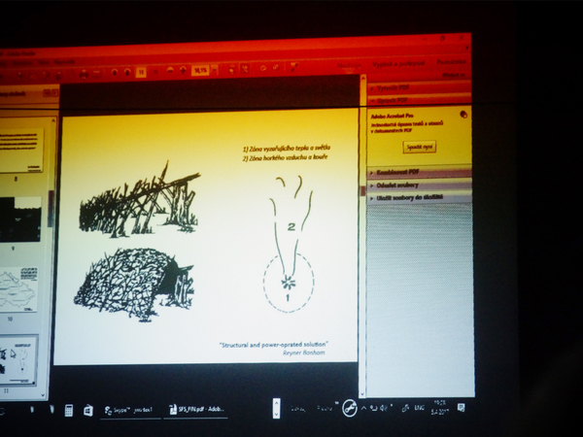Go to previous page using toolbar up arrow
Viewport: 583px width, 437px height.
tap(115, 71)
